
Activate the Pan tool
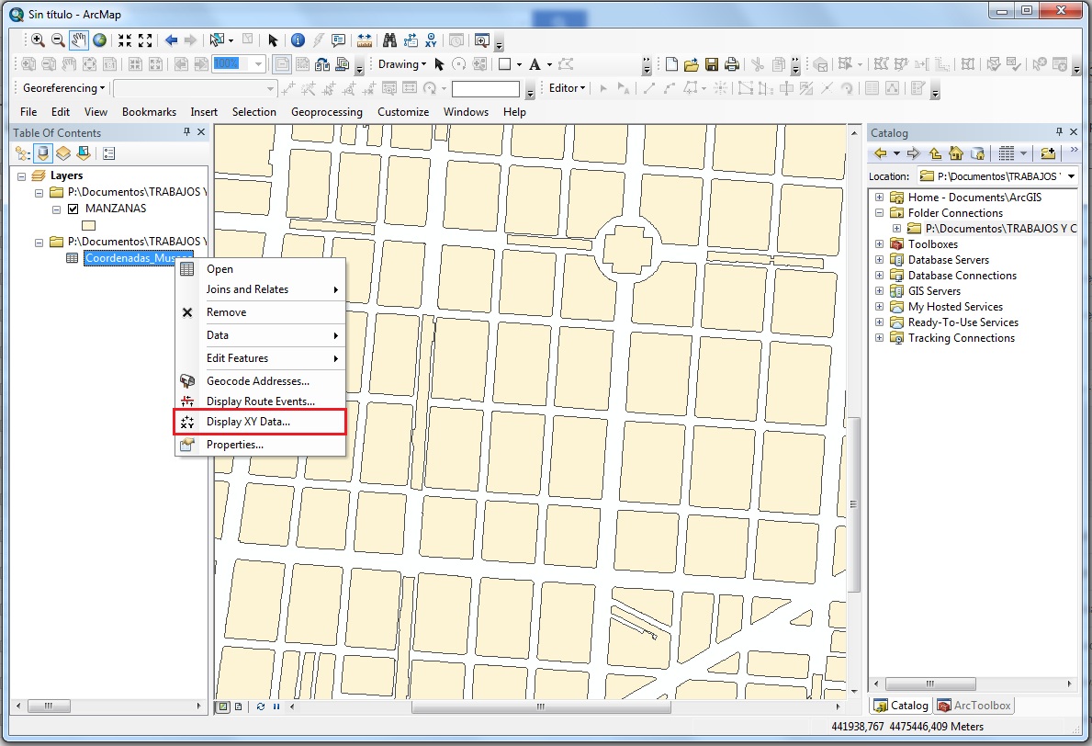click(78, 40)
